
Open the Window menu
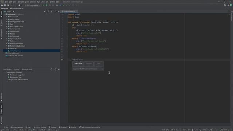click(x=52, y=2)
